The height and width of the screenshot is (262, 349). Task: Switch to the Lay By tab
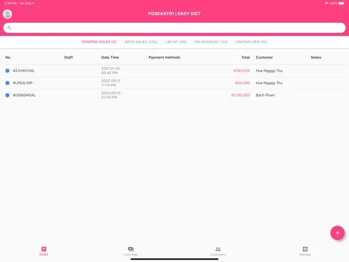coord(176,42)
